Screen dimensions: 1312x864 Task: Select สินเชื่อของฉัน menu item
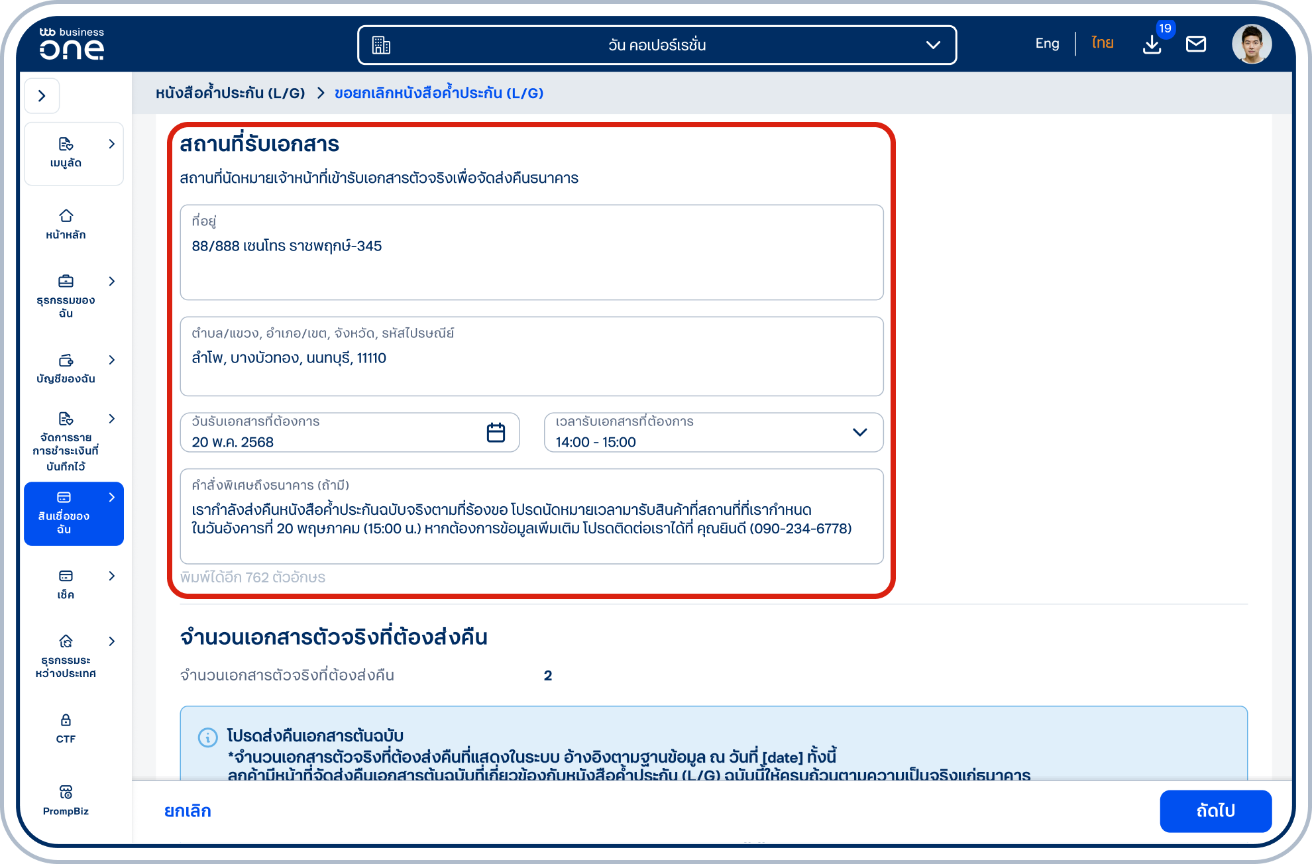click(x=74, y=513)
